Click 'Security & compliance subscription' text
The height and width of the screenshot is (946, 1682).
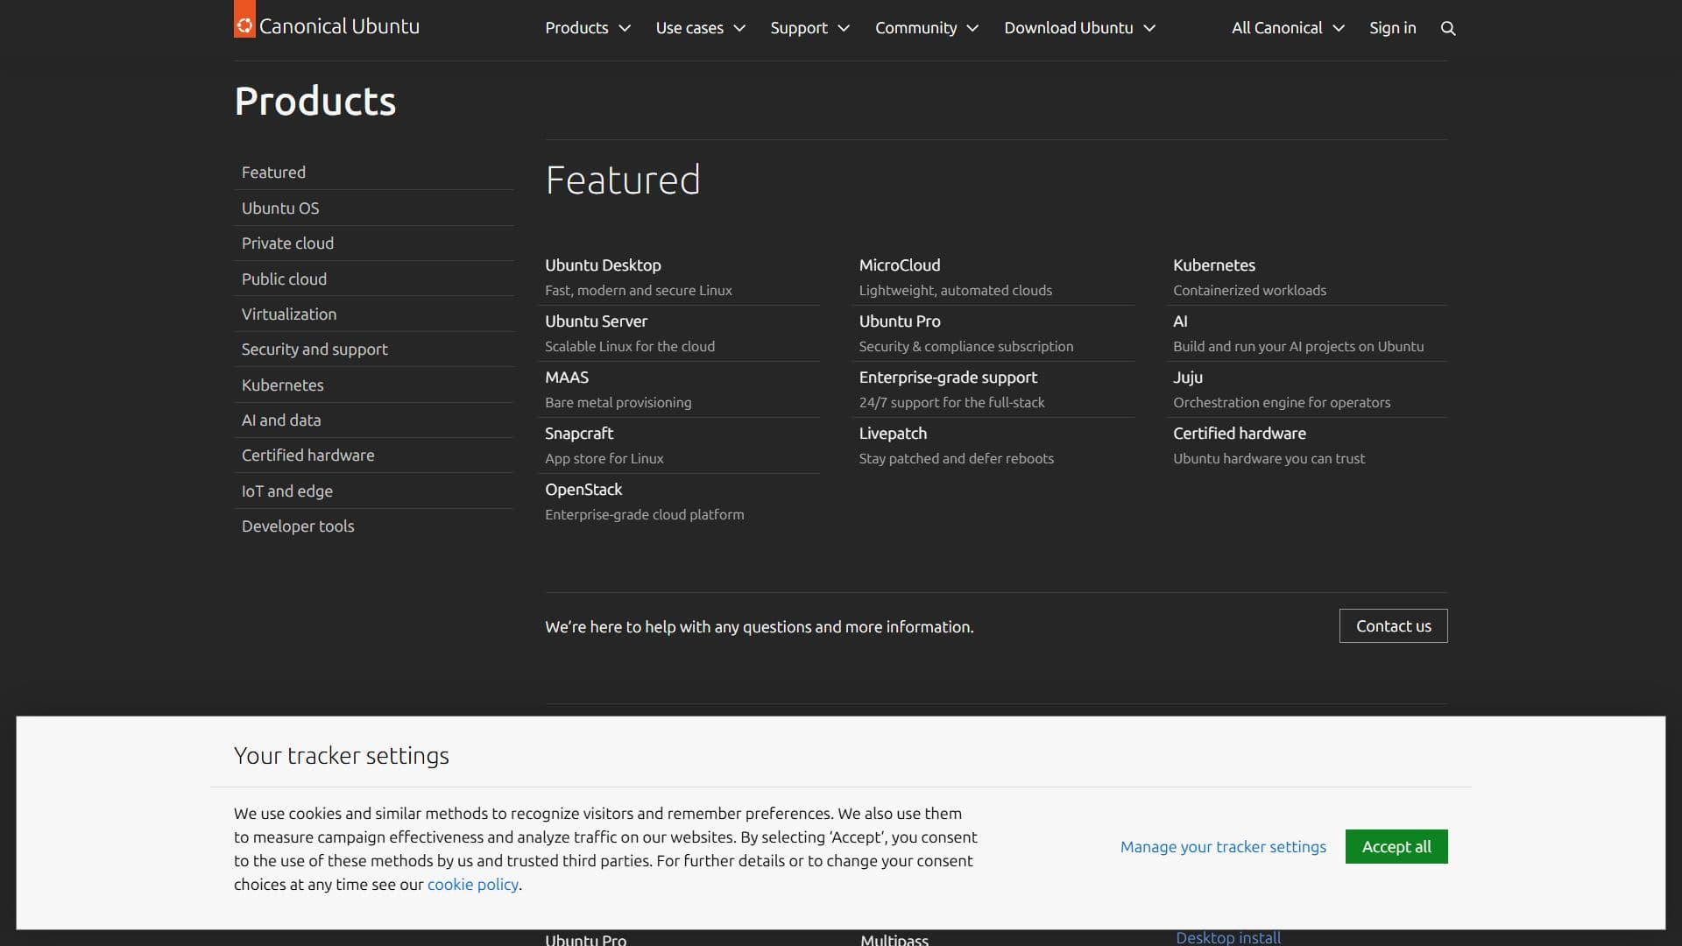click(x=966, y=347)
